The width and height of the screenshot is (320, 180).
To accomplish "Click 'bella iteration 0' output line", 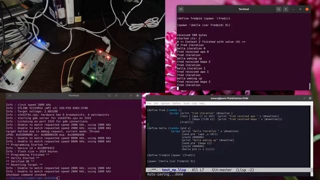I will (x=191, y=48).
